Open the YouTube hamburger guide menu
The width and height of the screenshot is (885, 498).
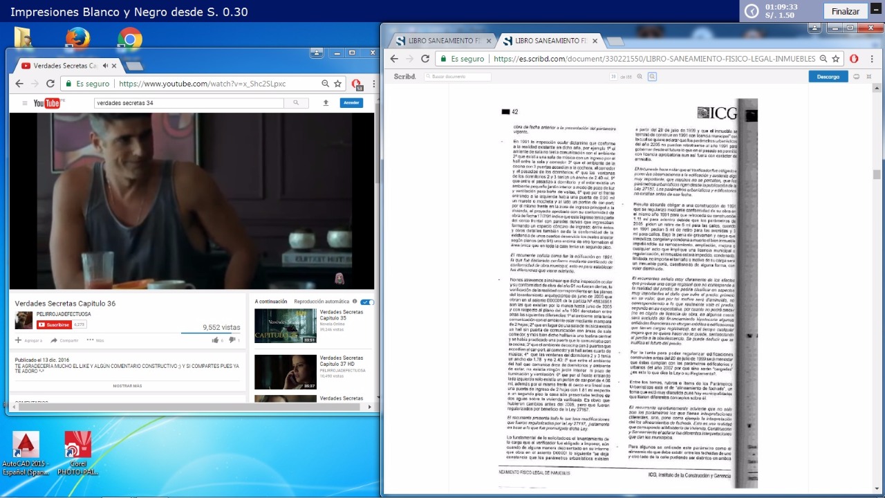25,103
